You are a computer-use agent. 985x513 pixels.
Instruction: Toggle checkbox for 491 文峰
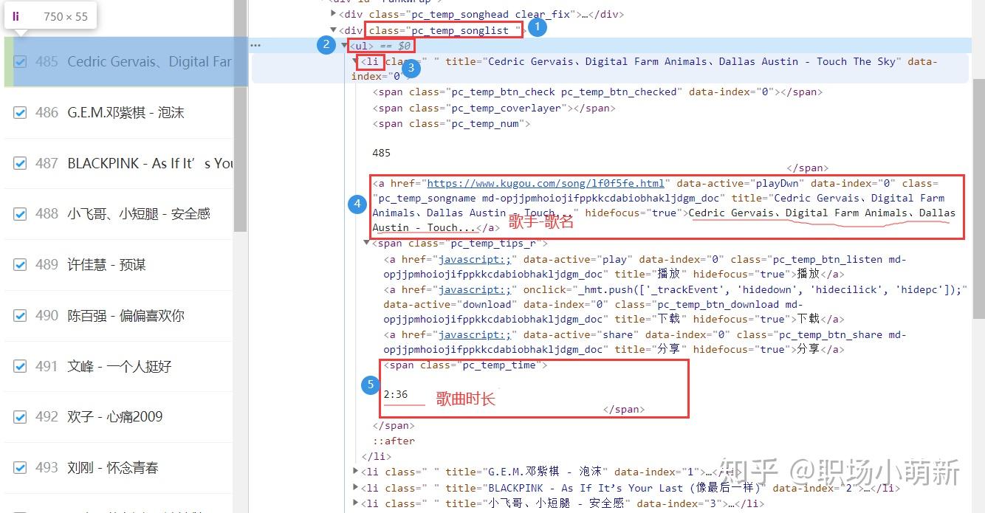click(x=20, y=367)
